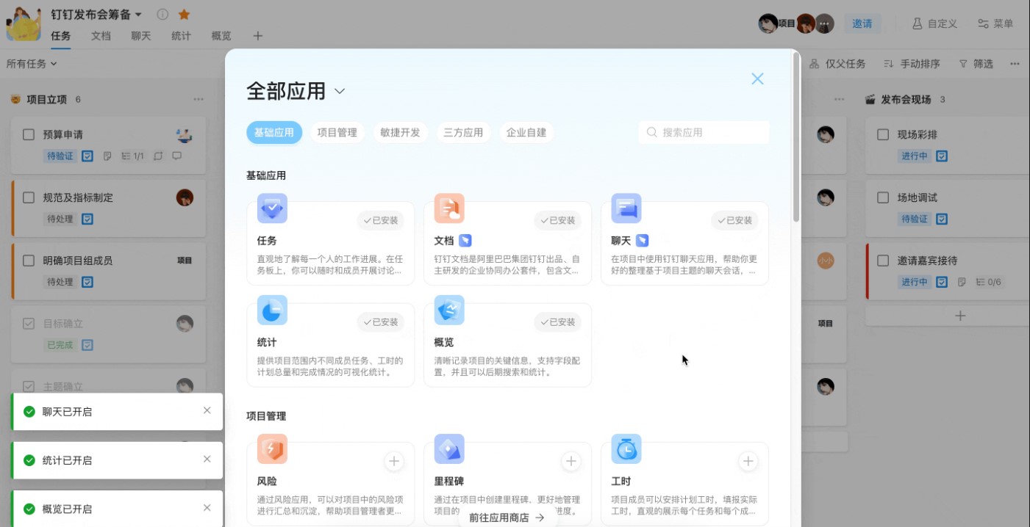
Task: Open the 聊天 app icon in modal
Action: click(x=626, y=208)
